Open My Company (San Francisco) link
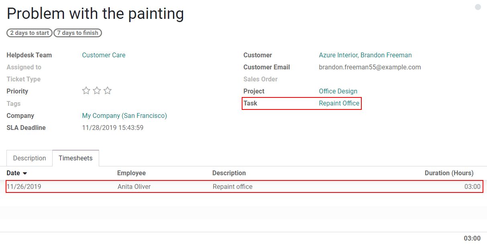This screenshot has height=247, width=487. 124,115
